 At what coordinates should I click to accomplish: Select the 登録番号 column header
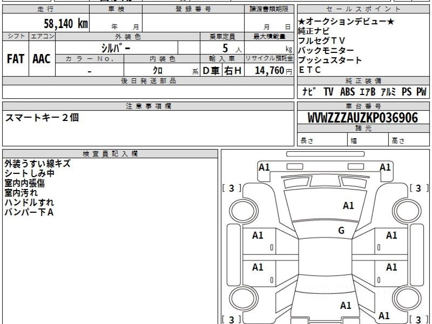(x=193, y=9)
